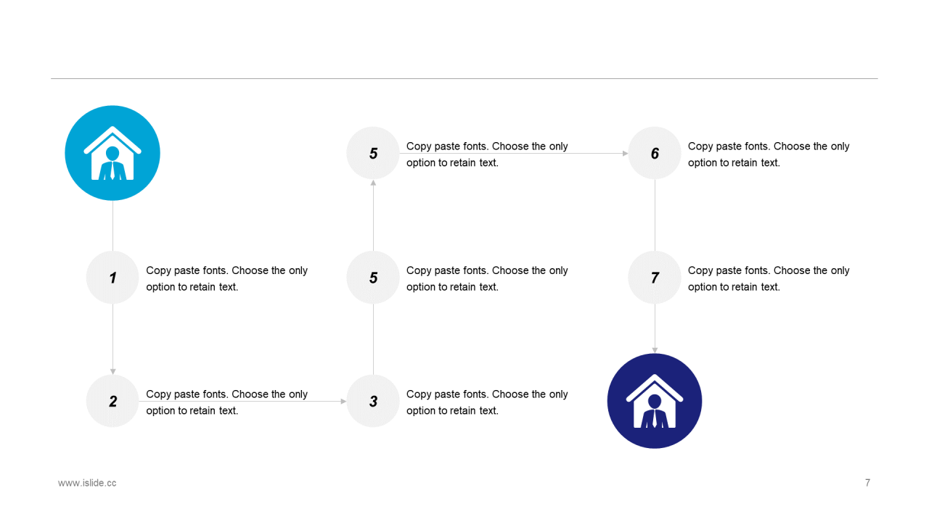Open the www.islide.cc footer link
This screenshot has height=522, width=929.
pos(87,483)
